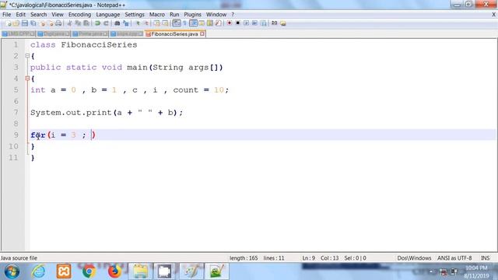This screenshot has height=280, width=498.
Task: Click the Paste toolbar icon
Action: (86, 23)
